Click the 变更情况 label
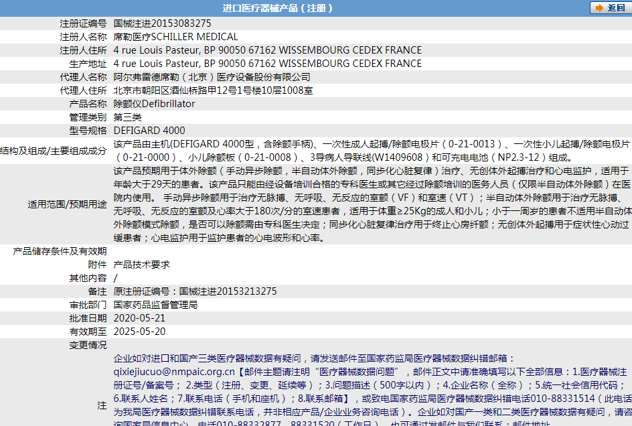The image size is (632, 426). pyautogui.click(x=88, y=345)
